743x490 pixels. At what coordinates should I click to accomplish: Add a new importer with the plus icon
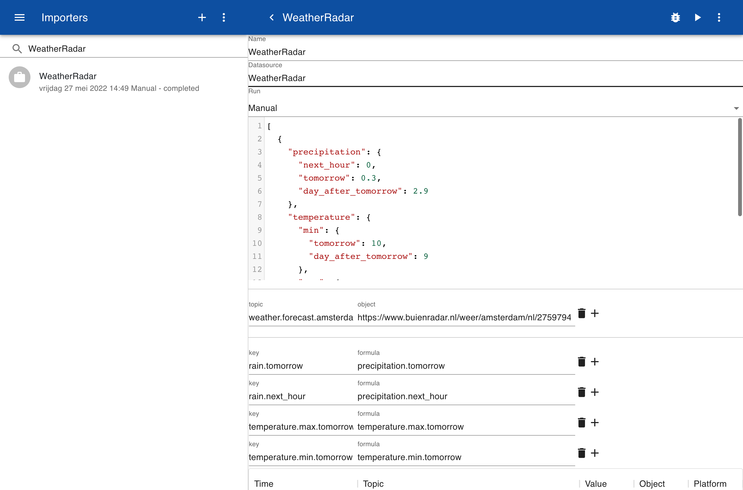[202, 17]
